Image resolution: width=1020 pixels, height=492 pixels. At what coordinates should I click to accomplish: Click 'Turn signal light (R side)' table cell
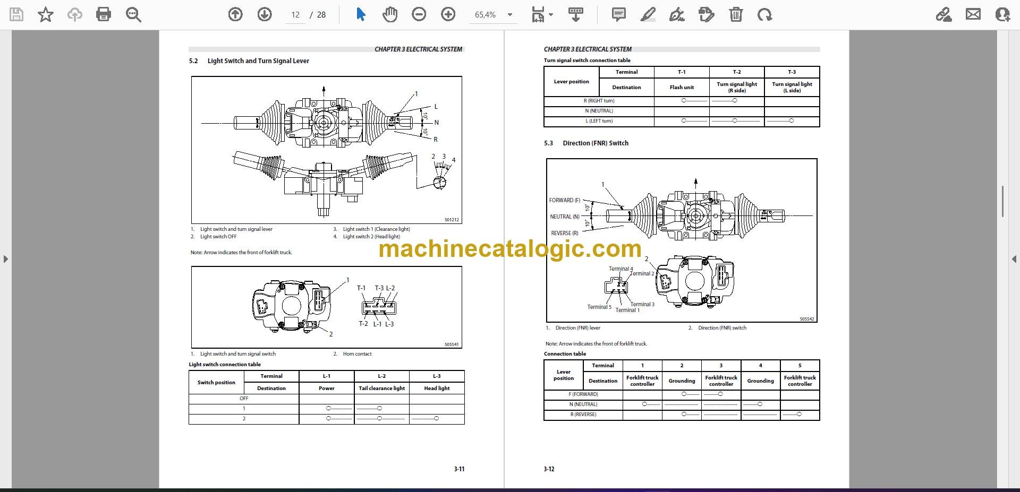coord(736,88)
